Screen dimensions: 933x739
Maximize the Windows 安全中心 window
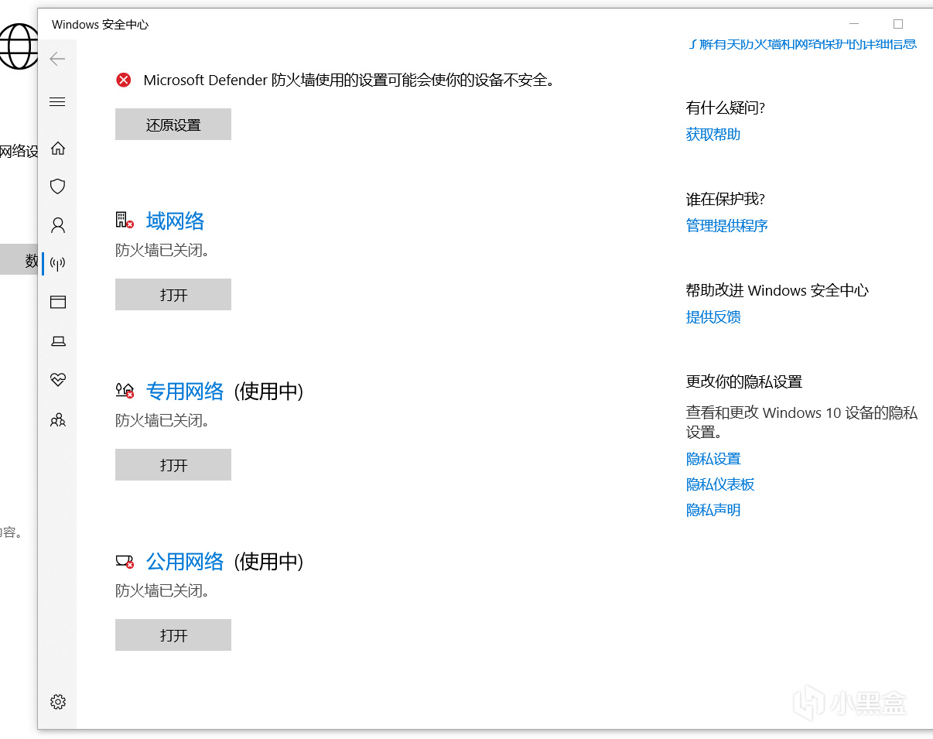point(897,24)
